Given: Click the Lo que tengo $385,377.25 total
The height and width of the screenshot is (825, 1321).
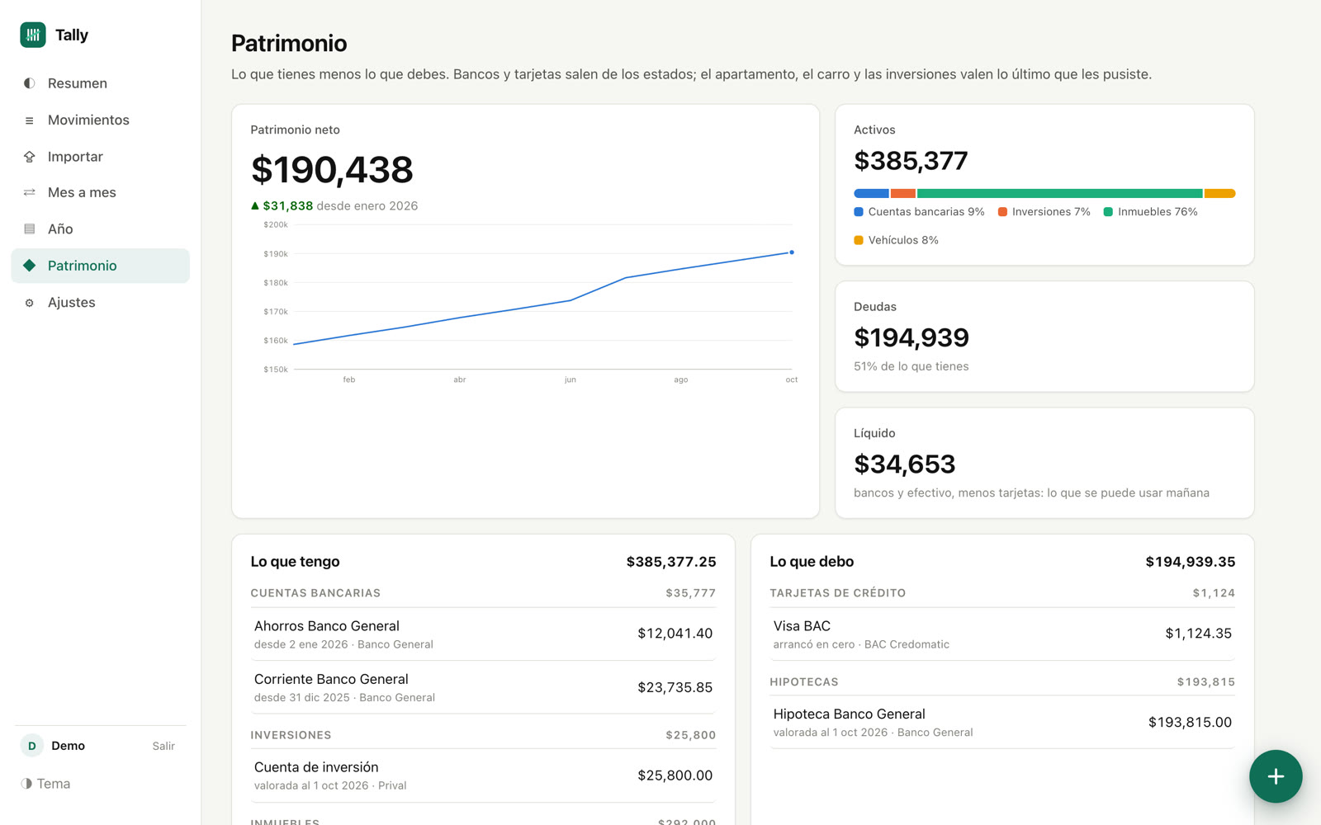Looking at the screenshot, I should pos(671,562).
